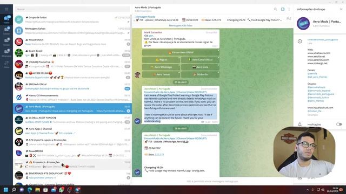346x194 pixels.
Task: Open the www.stickergo.net link
Action: tap(317, 64)
